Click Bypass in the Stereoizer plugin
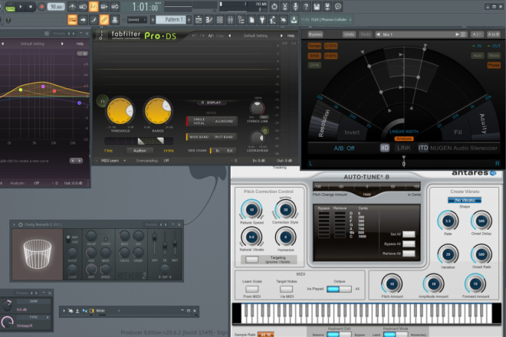Screen dimensions: 506x337 (315, 34)
